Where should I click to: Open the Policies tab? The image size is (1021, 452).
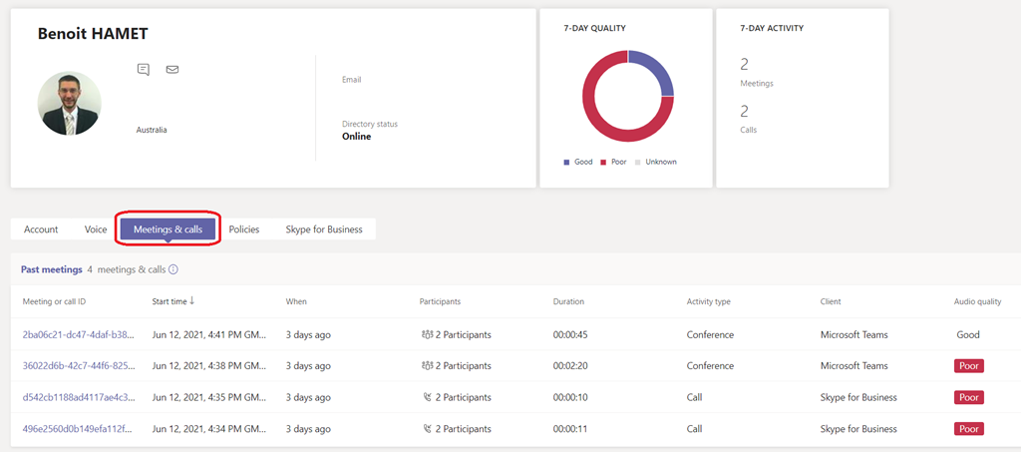click(243, 229)
